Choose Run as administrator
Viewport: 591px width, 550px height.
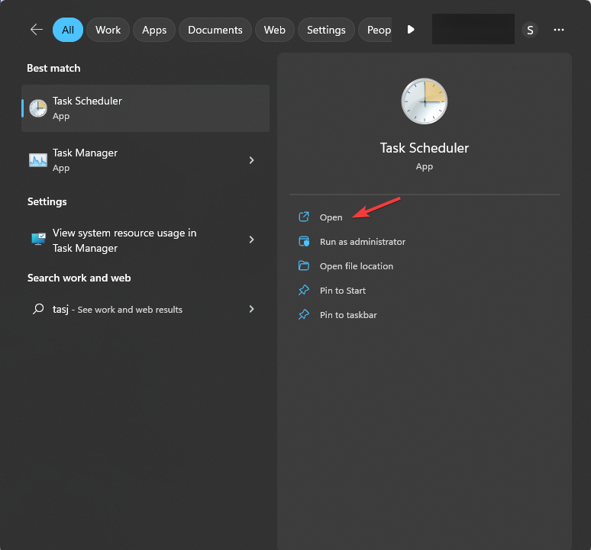363,242
